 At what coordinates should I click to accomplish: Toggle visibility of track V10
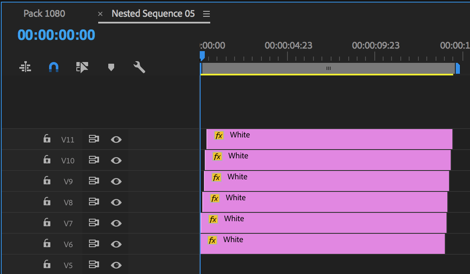pyautogui.click(x=116, y=160)
